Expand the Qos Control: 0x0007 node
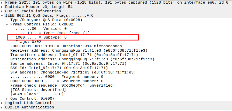Viewport: 232px width, 111px height. 7,98
